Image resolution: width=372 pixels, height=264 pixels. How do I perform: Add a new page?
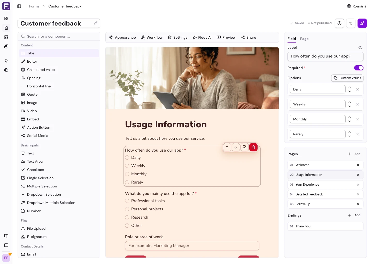tap(354, 154)
